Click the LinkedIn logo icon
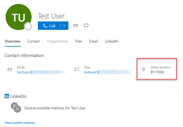The height and width of the screenshot is (127, 183). click(x=7, y=96)
